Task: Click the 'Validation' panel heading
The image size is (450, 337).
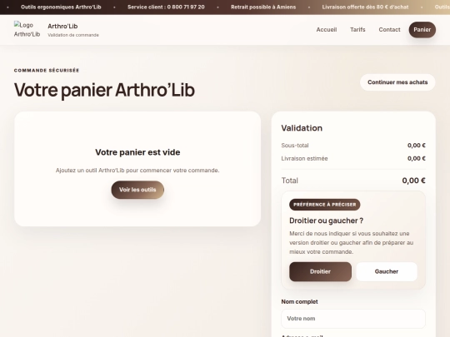Action: pyautogui.click(x=302, y=128)
